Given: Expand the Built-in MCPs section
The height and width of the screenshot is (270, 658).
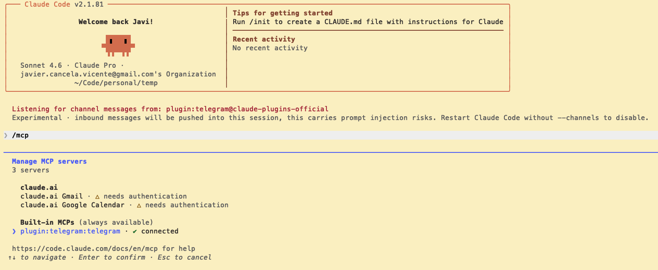Looking at the screenshot, I should [x=47, y=222].
